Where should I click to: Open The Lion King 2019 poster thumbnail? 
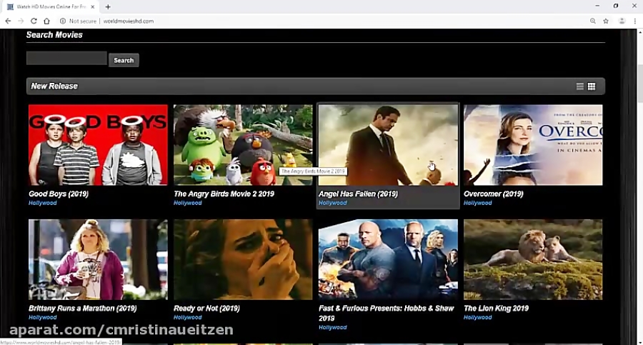(x=532, y=259)
